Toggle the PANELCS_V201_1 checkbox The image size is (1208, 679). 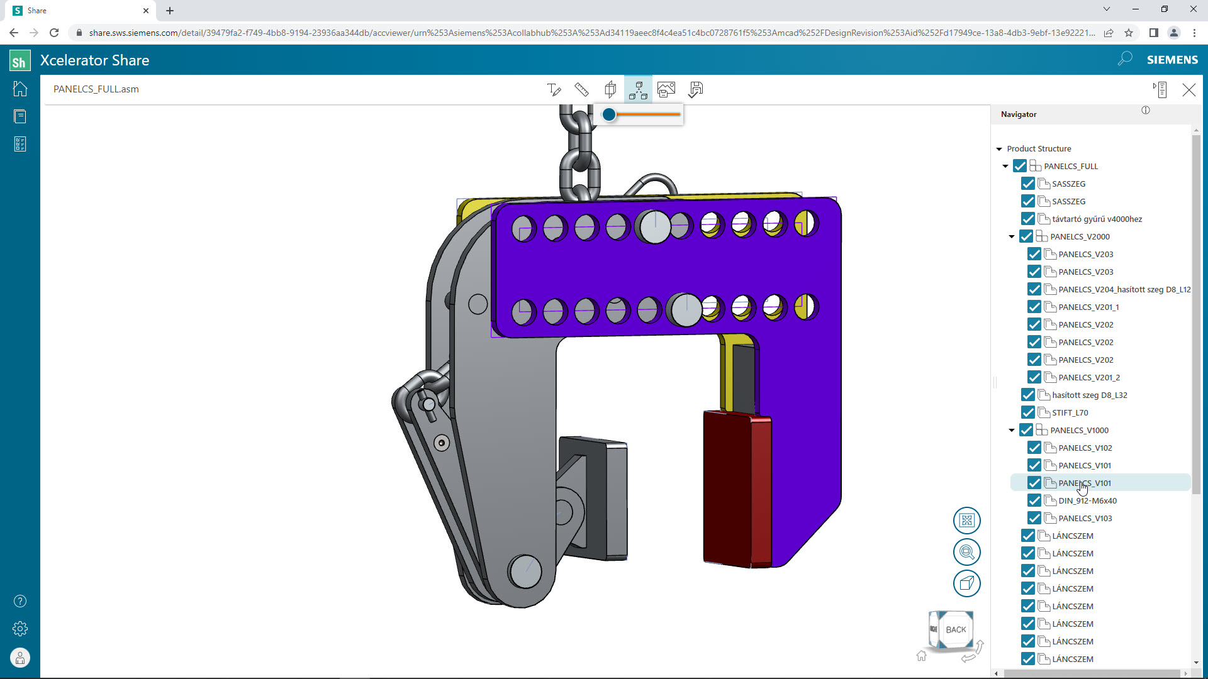click(x=1034, y=307)
